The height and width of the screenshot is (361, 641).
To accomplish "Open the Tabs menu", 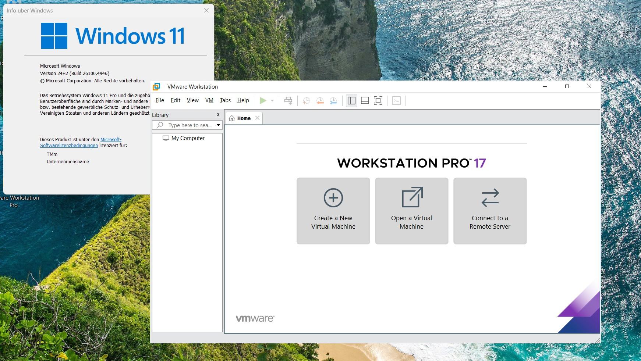I will click(x=225, y=100).
